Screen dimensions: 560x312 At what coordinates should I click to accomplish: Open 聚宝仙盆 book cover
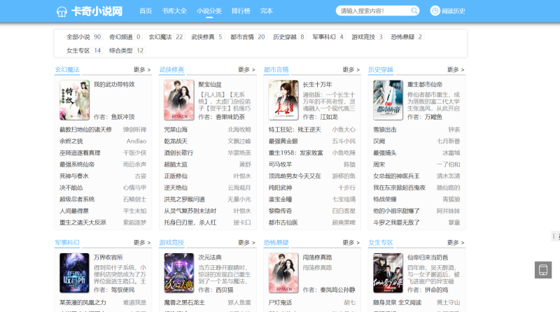click(x=179, y=100)
